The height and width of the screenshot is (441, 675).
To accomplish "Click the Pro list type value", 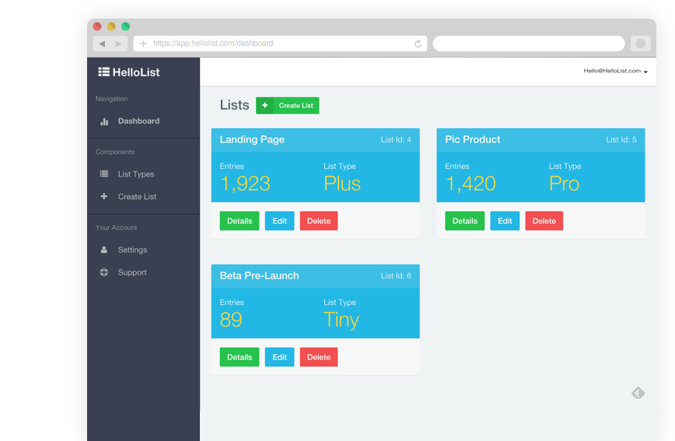I will pyautogui.click(x=565, y=184).
